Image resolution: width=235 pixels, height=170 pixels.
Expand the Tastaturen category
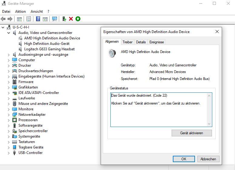tap(9, 142)
